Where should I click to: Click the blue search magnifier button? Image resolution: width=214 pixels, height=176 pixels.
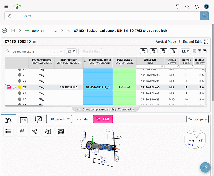coord(204,16)
